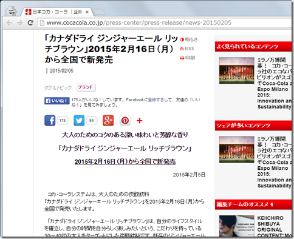
Task: Click the article date 2015/02/05
Action: (61, 71)
